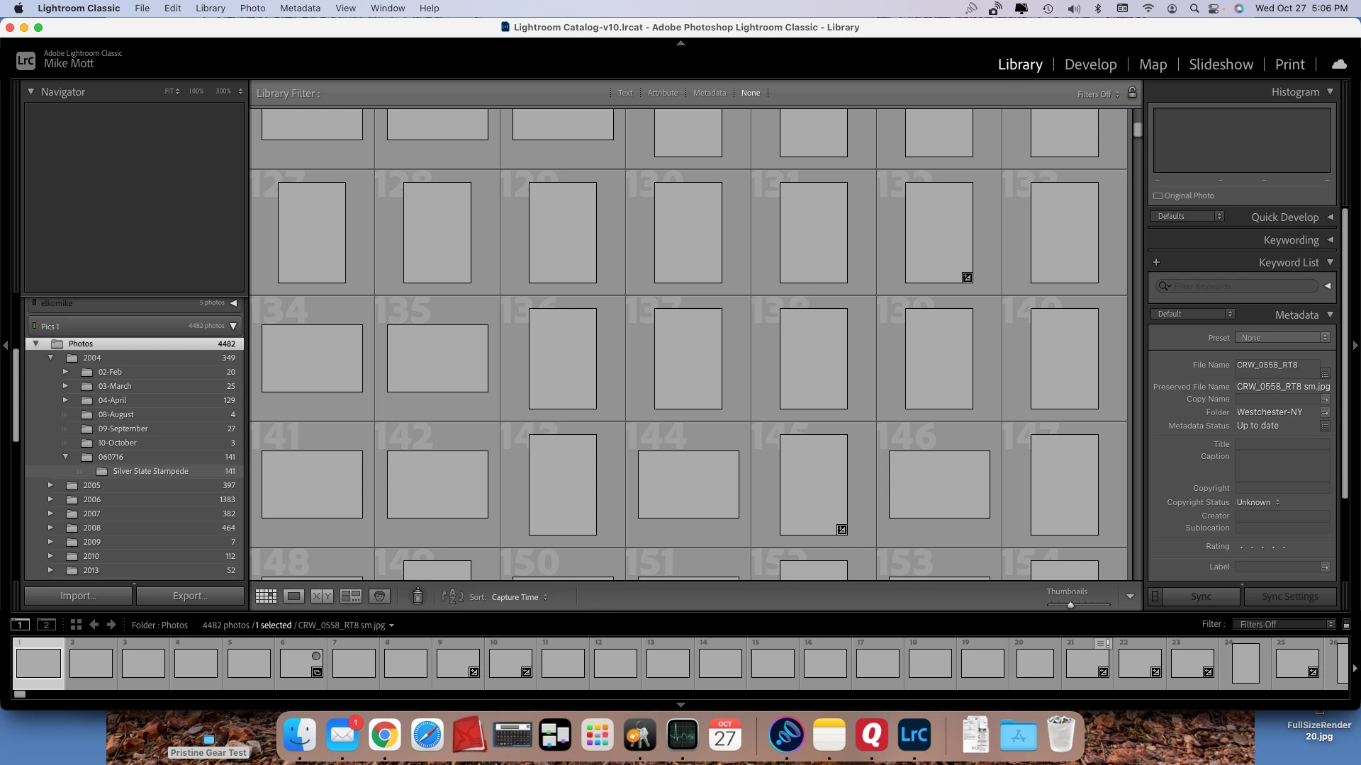Switch to Loupe view icon
This screenshot has height=765, width=1361.
pyautogui.click(x=293, y=596)
